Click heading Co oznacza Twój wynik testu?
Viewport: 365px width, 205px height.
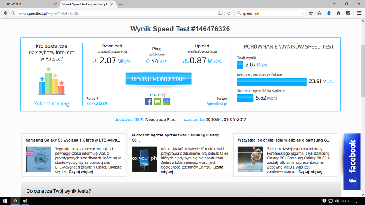[x=58, y=191]
